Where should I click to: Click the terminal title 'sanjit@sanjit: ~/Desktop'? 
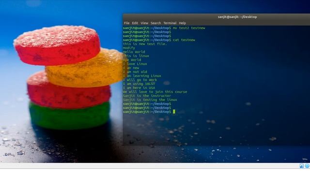pos(237,17)
